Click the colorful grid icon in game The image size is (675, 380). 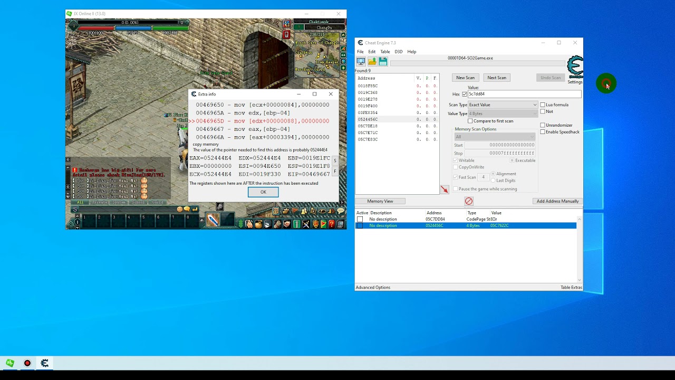[x=286, y=24]
